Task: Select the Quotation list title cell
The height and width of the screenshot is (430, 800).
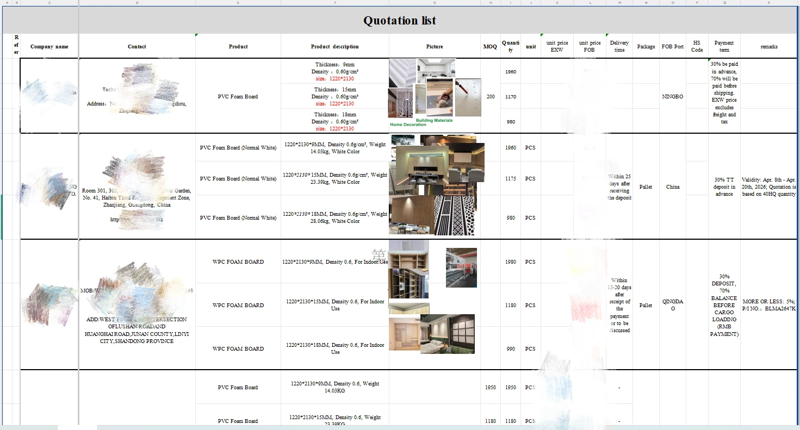Action: pyautogui.click(x=400, y=21)
